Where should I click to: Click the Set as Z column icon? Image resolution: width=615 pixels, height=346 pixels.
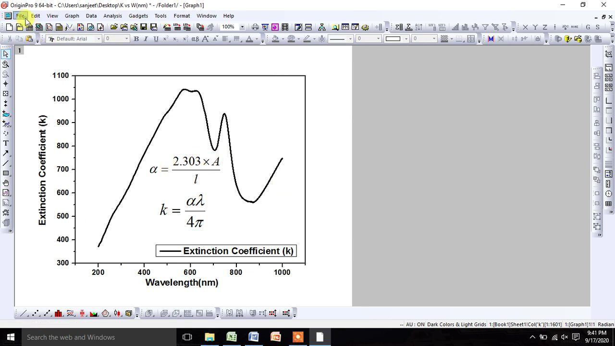[545, 27]
